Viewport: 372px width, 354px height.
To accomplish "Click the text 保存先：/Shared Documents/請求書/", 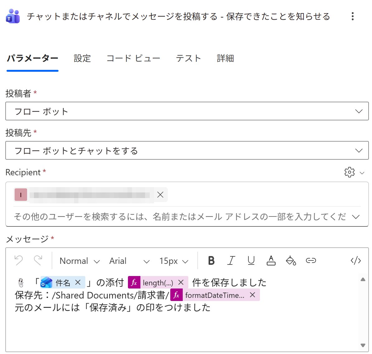I will [92, 295].
